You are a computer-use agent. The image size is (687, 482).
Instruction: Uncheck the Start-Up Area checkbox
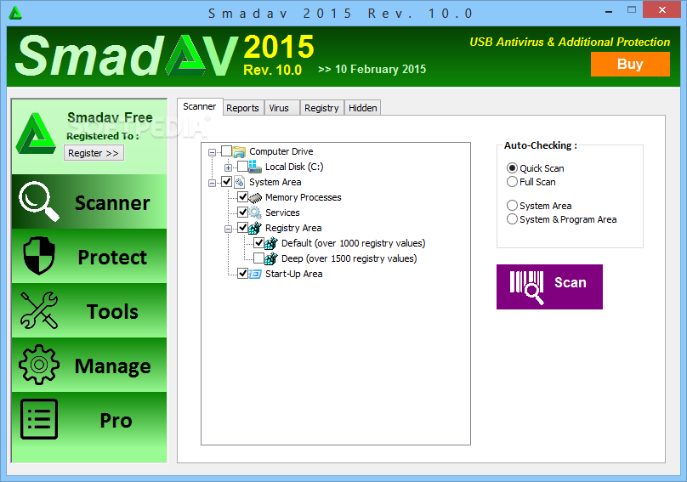(x=242, y=274)
